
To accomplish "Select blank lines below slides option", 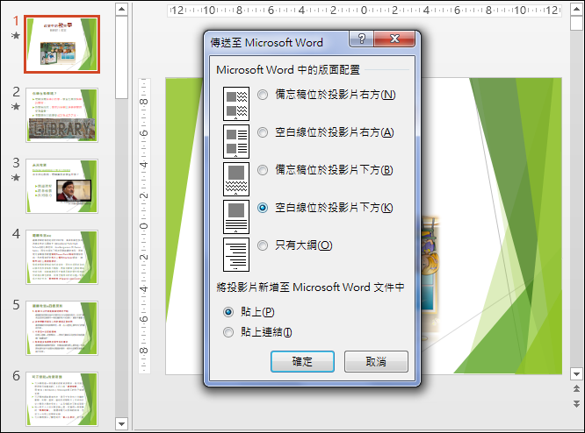I will click(x=263, y=208).
